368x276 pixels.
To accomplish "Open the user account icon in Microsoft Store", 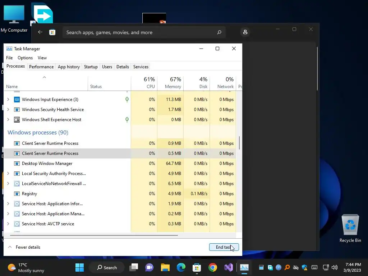I will click(x=245, y=32).
